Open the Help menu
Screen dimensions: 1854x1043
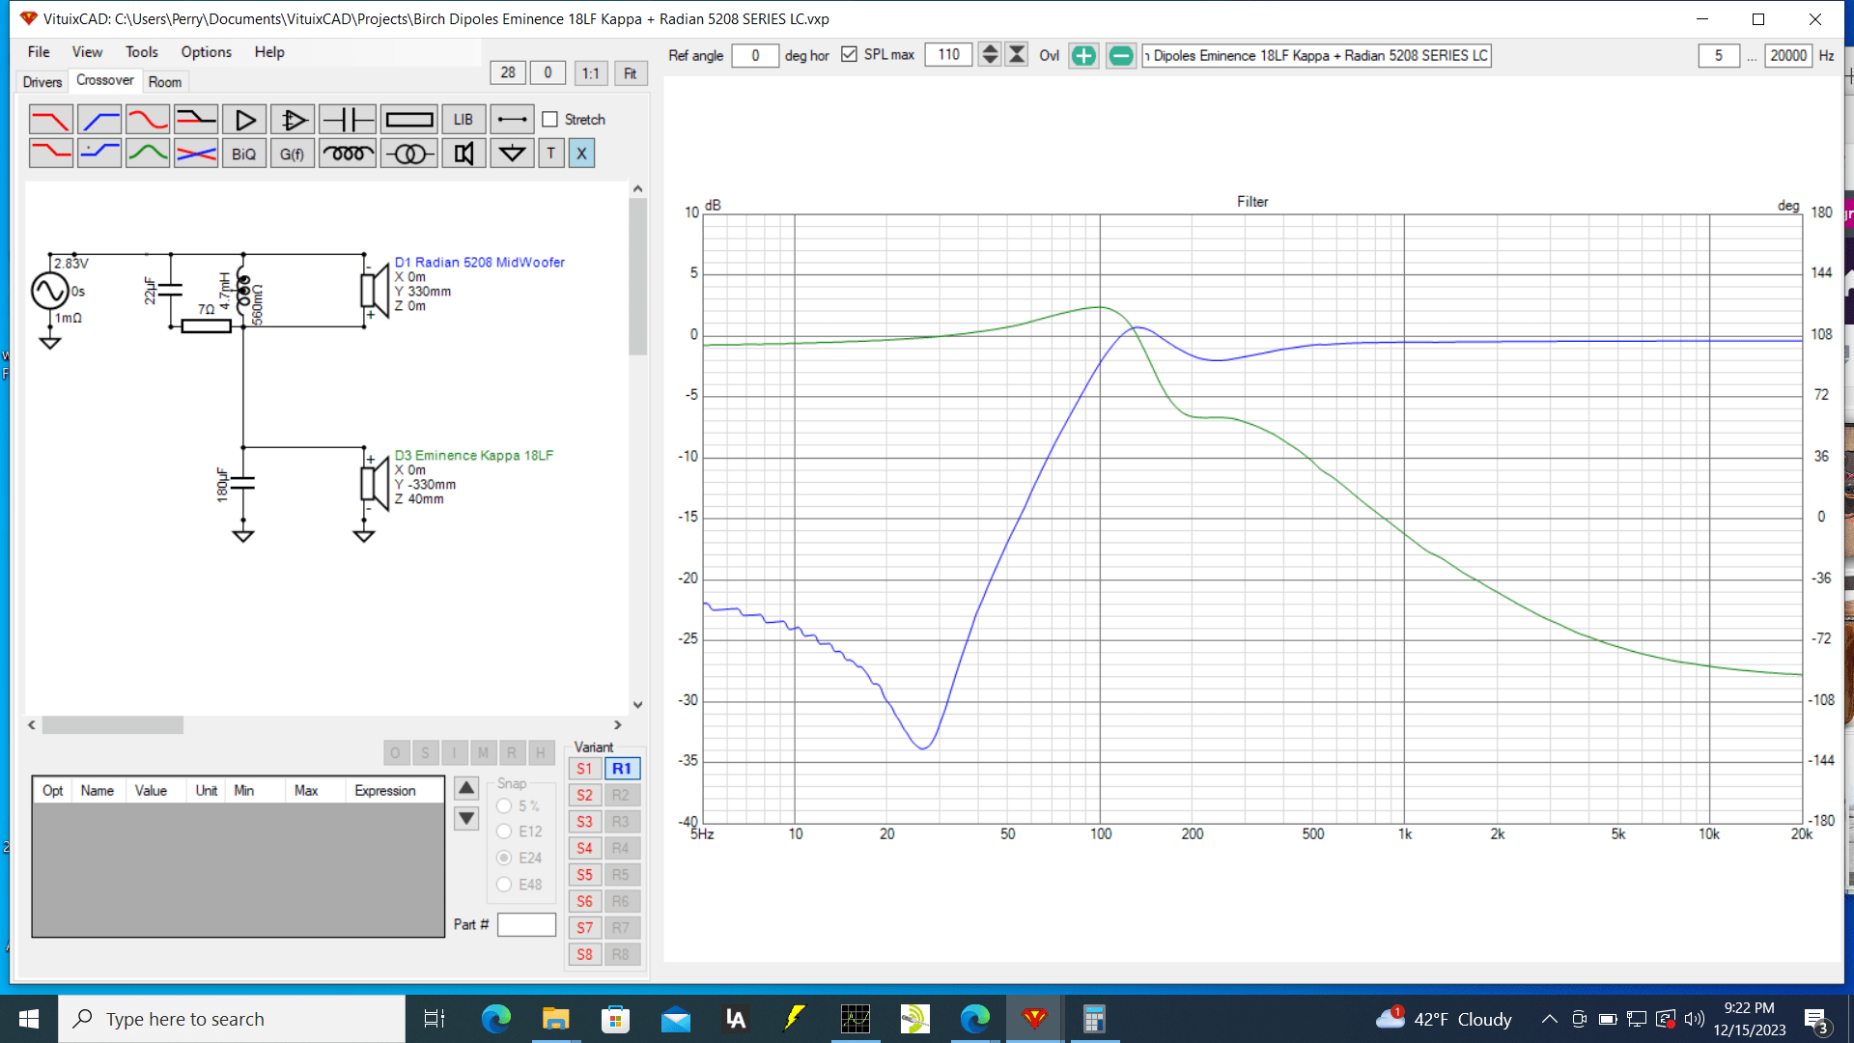coord(269,52)
